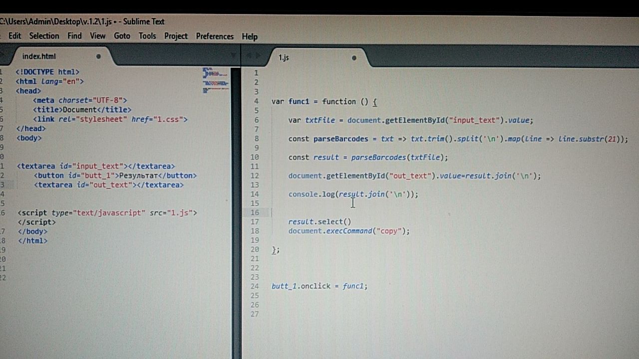Screen dimensions: 639x359
Task: Click the 'var txtFile = document.getElementById' line
Action: coord(411,120)
